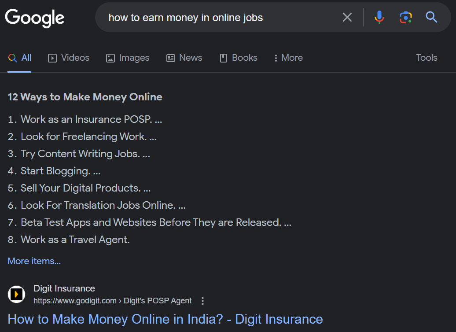456x332 pixels.
Task: Select heading 12 Ways to Make Money Online
Action: tap(85, 97)
